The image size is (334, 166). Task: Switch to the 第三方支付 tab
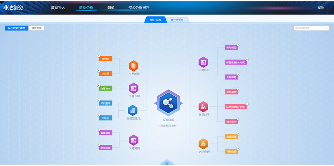(x=177, y=20)
